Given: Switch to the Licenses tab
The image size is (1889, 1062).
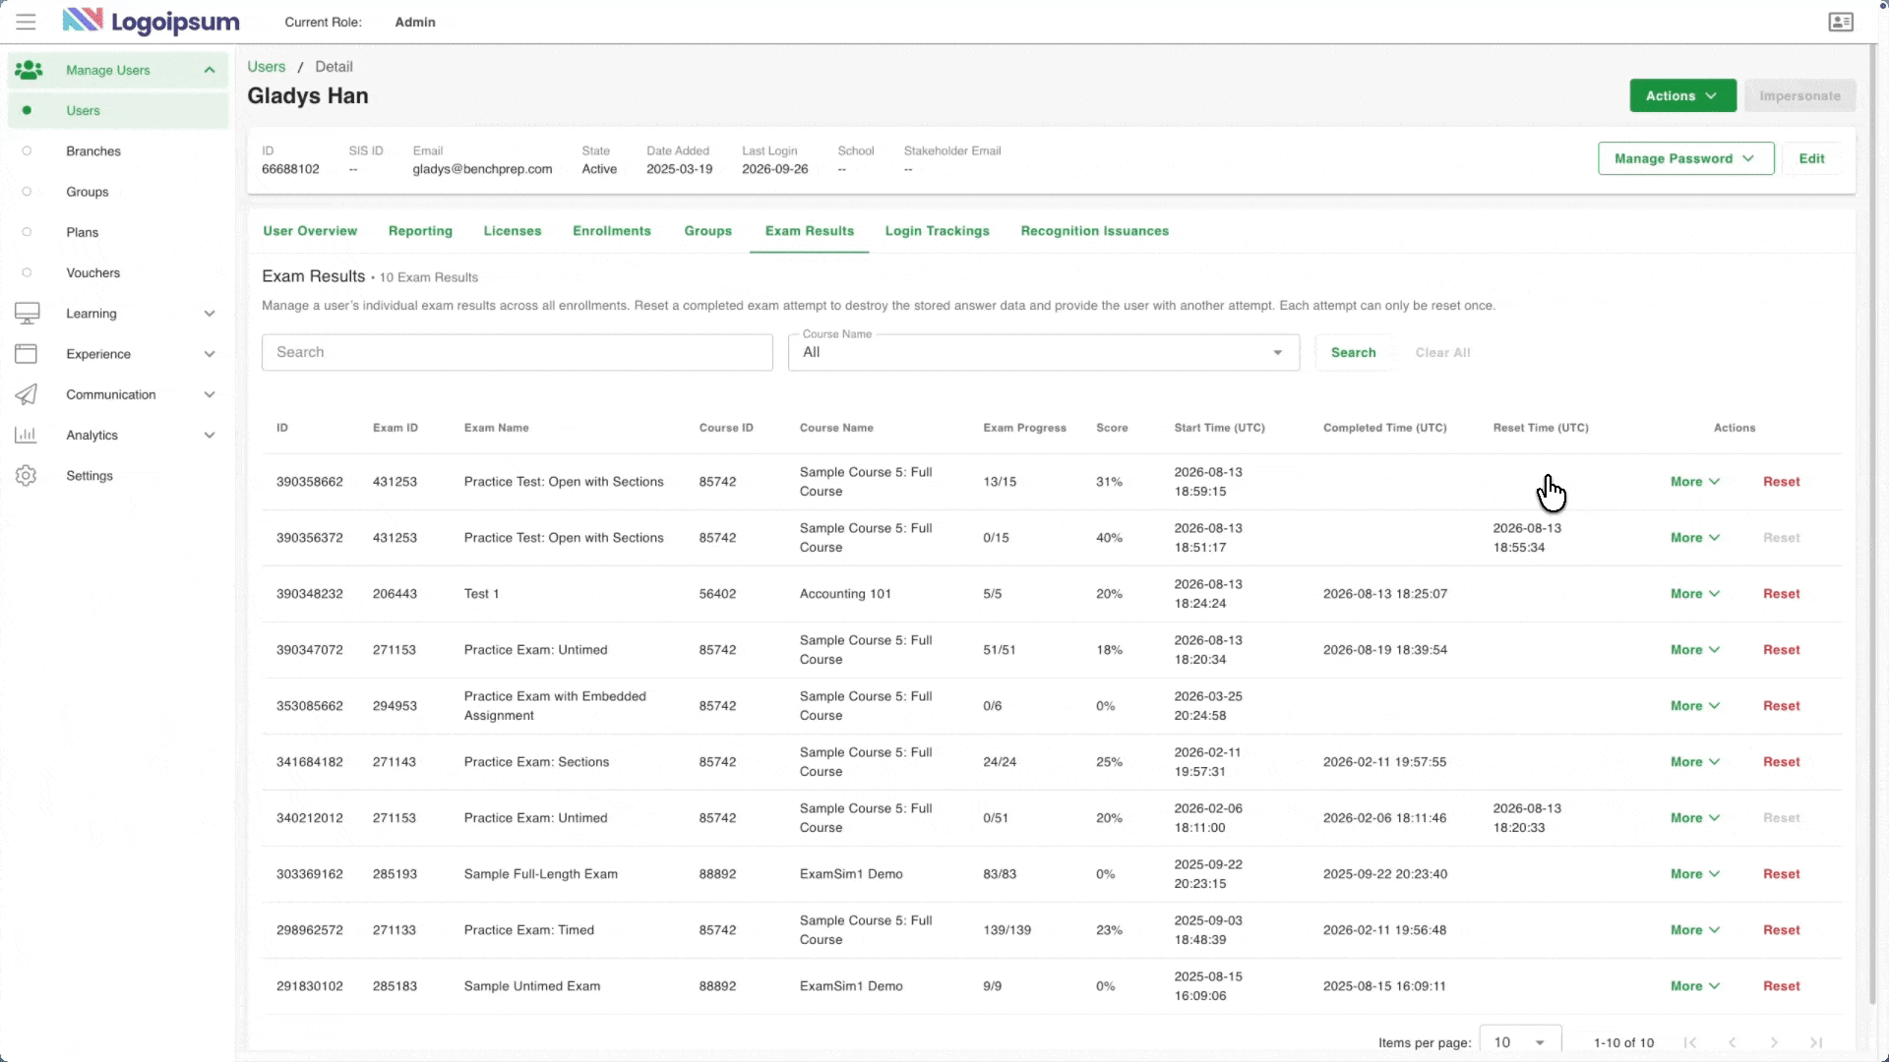Looking at the screenshot, I should 513,231.
